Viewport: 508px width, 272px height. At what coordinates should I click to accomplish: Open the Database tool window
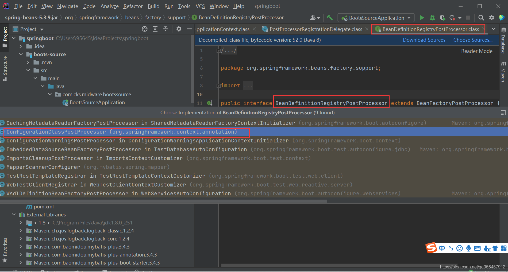pos(503,41)
